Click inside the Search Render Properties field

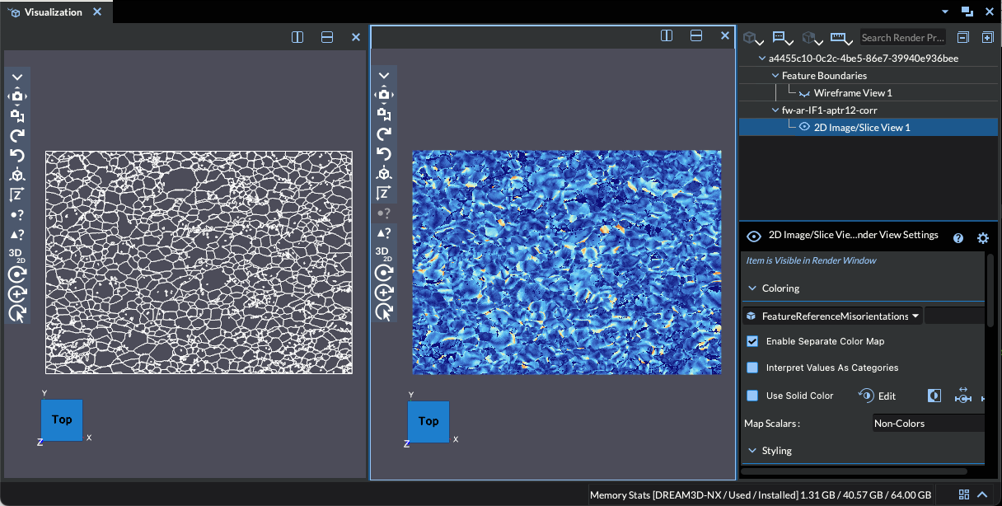[903, 37]
